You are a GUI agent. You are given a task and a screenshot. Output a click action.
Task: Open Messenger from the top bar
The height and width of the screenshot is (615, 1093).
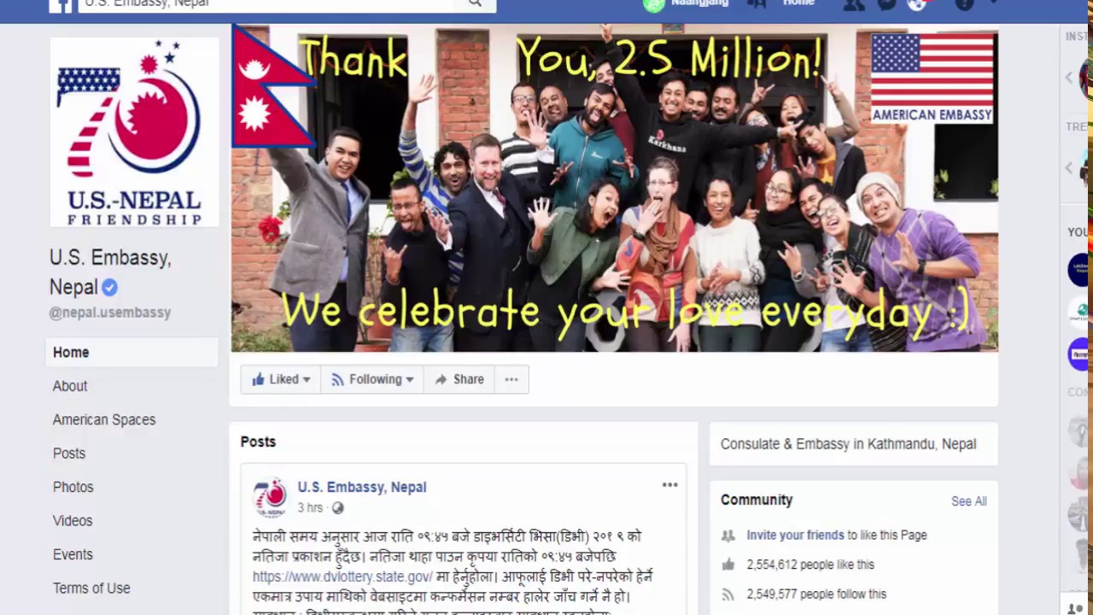pos(887,4)
